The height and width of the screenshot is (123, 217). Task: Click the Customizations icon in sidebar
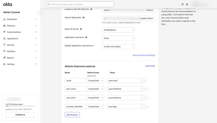(x=4, y=32)
